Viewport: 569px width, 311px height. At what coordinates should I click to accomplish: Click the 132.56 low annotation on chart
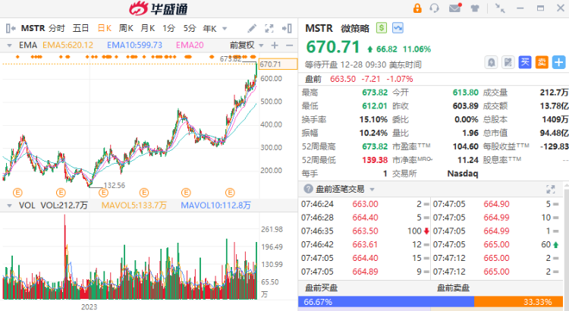coord(115,185)
